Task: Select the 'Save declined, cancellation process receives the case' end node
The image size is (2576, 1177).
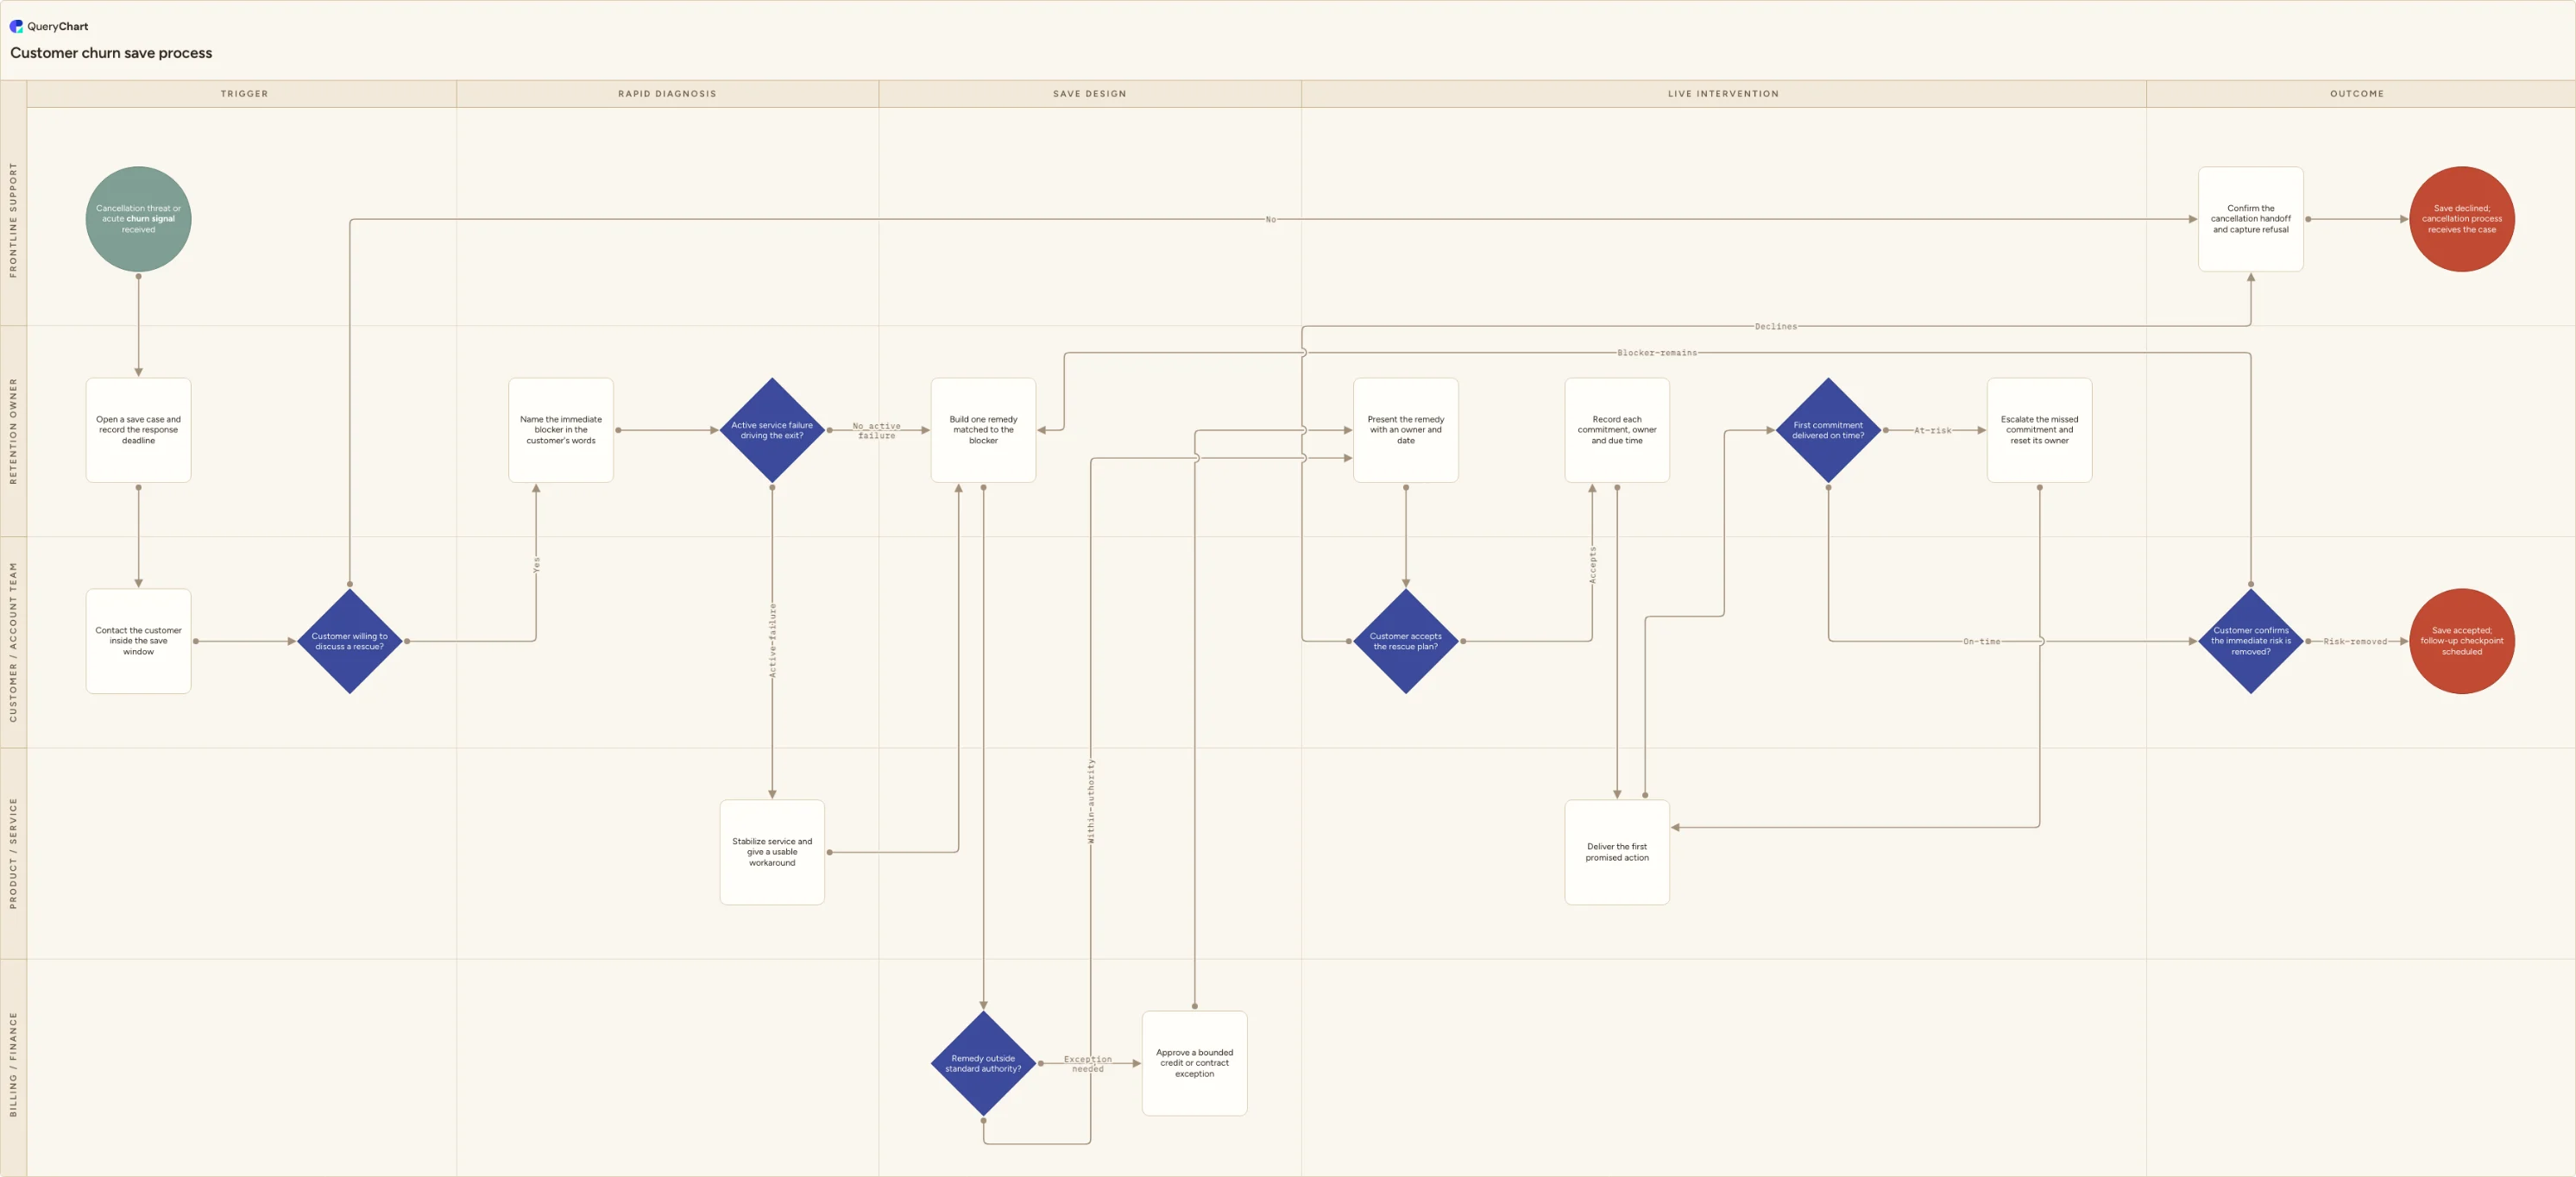Action: (x=2462, y=219)
